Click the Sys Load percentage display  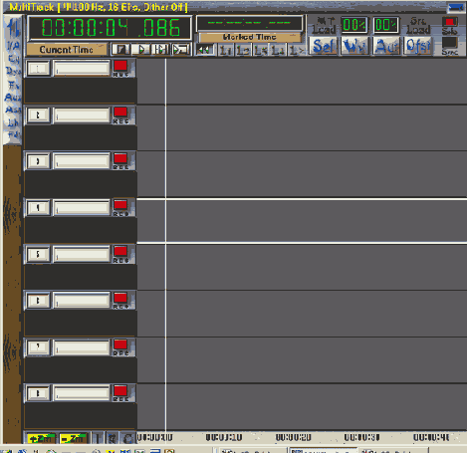(x=386, y=25)
